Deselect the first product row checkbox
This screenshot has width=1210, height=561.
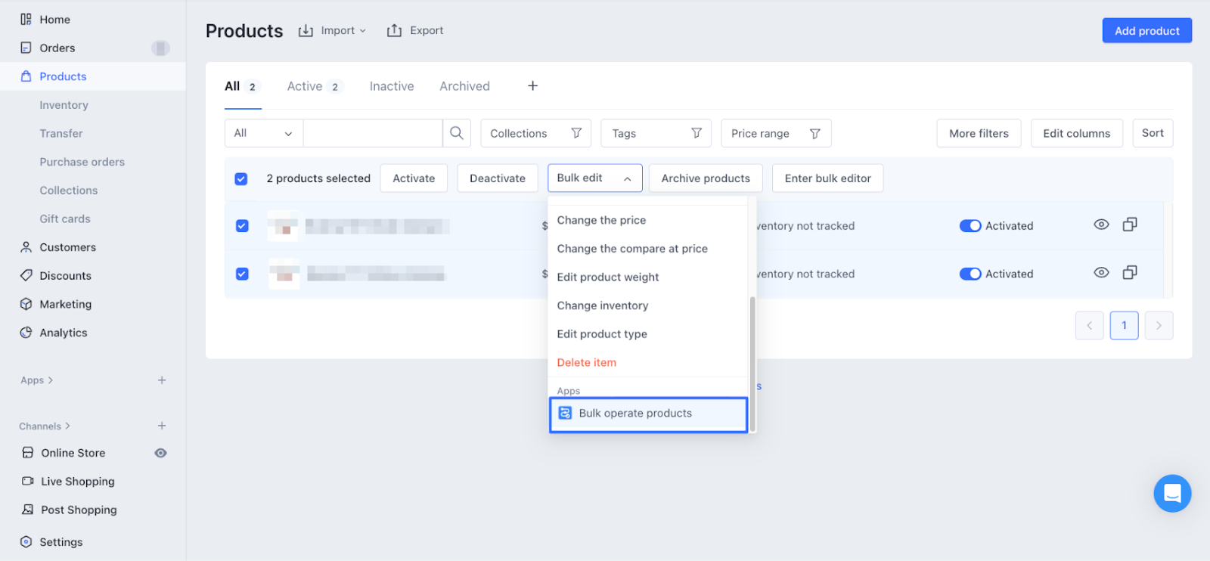click(242, 226)
